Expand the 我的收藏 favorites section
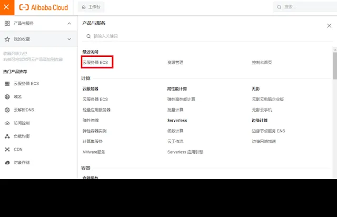The image size is (337, 217). (x=69, y=39)
